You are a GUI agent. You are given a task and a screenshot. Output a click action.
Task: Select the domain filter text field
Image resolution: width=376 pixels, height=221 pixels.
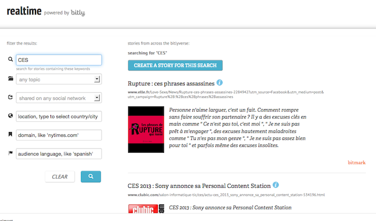59,135
